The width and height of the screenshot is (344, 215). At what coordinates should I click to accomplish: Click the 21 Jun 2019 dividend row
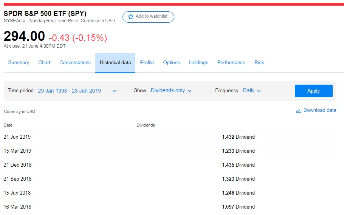click(170, 137)
